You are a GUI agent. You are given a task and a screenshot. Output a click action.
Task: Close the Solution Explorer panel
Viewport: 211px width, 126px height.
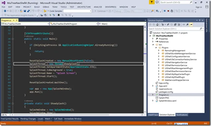coord(202,21)
